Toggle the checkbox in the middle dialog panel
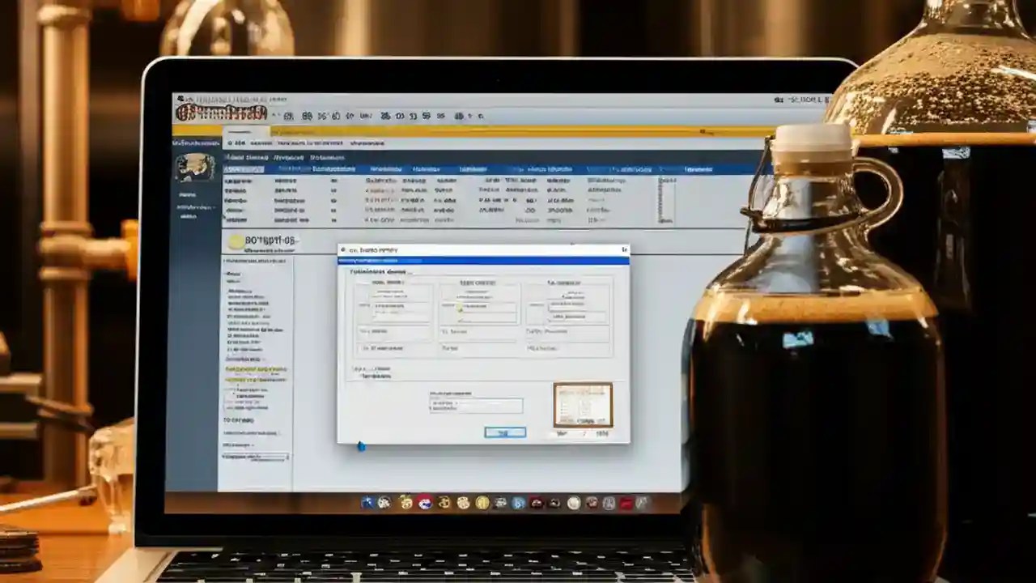The image size is (1036, 583). (x=461, y=308)
